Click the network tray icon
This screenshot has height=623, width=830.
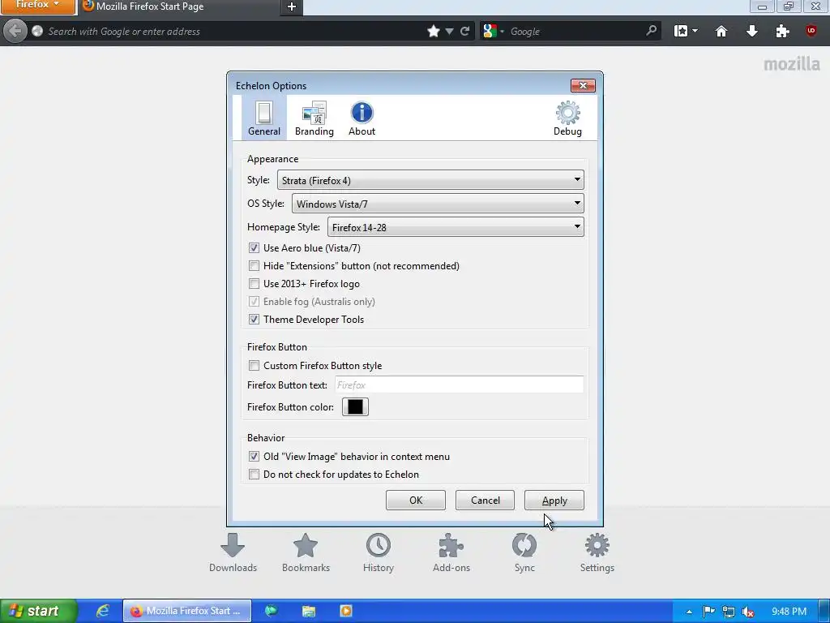729,612
